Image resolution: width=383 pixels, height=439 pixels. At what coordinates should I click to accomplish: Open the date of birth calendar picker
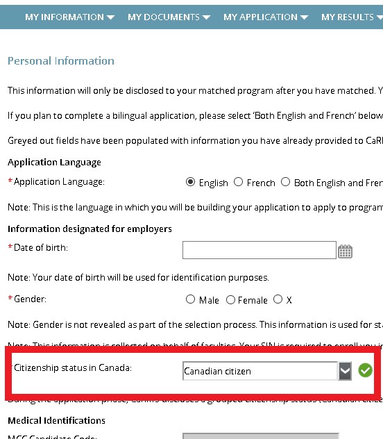coord(345,251)
